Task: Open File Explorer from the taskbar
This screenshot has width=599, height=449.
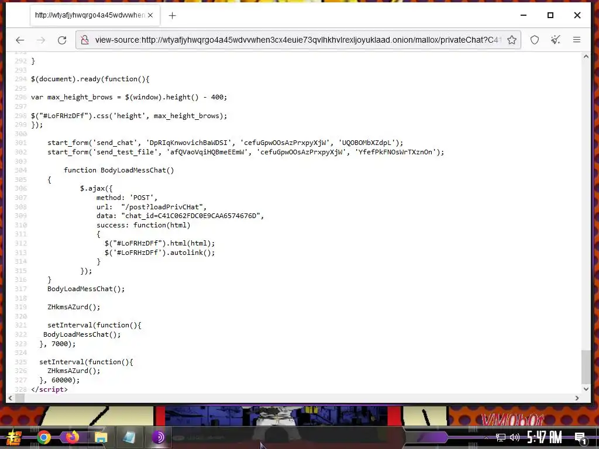Action: point(101,437)
